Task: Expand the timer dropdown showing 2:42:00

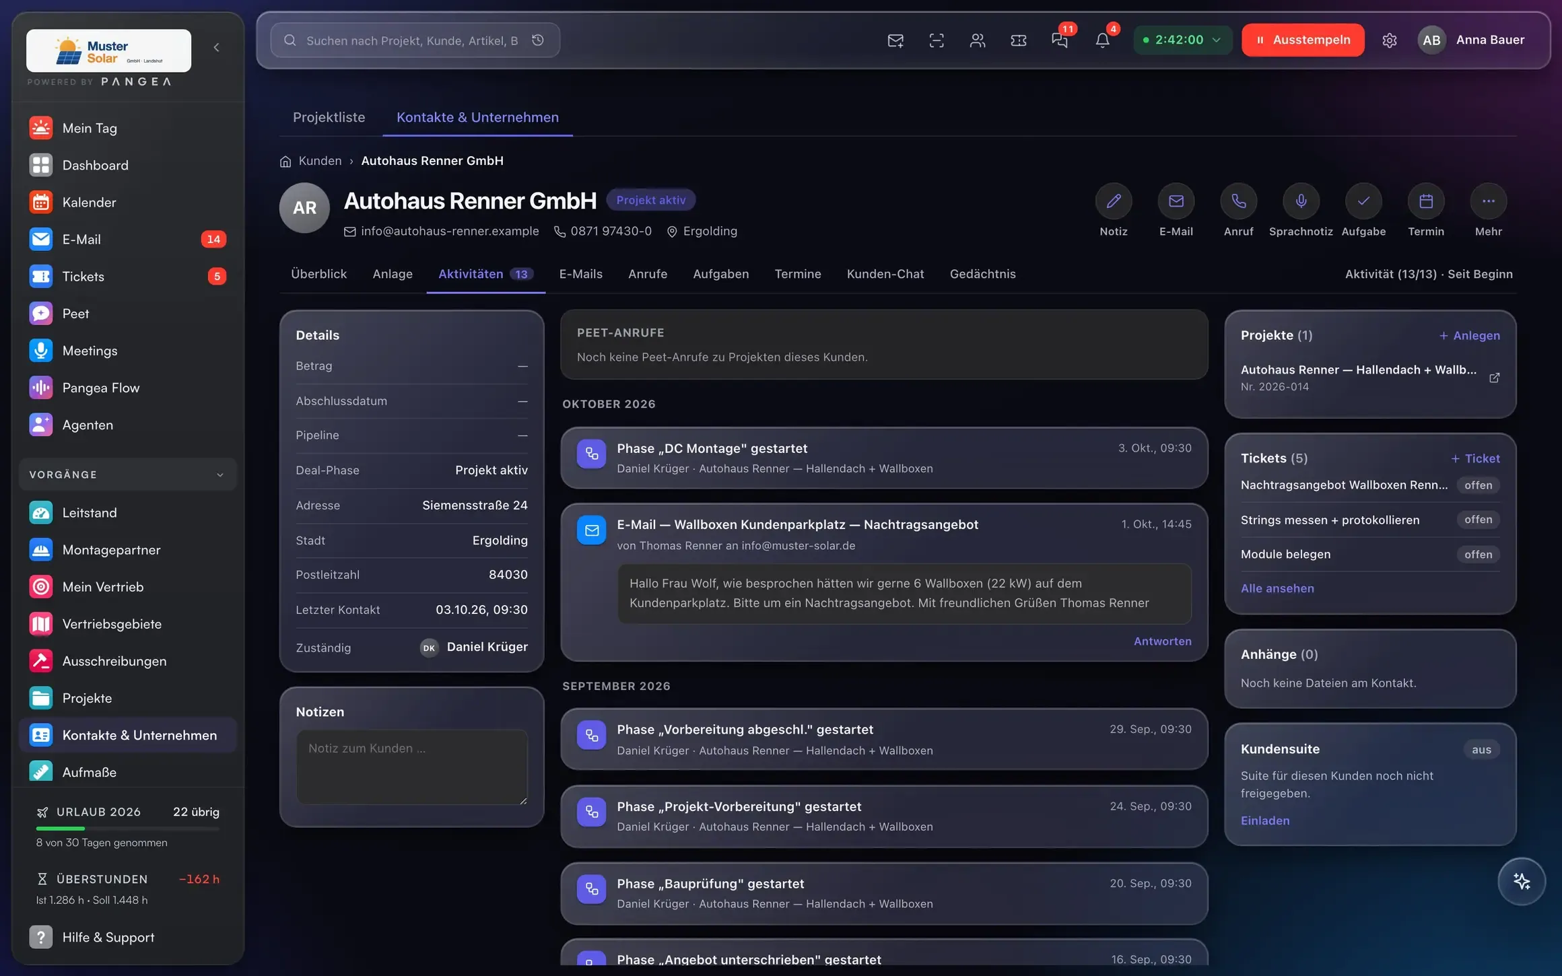Action: pyautogui.click(x=1183, y=40)
